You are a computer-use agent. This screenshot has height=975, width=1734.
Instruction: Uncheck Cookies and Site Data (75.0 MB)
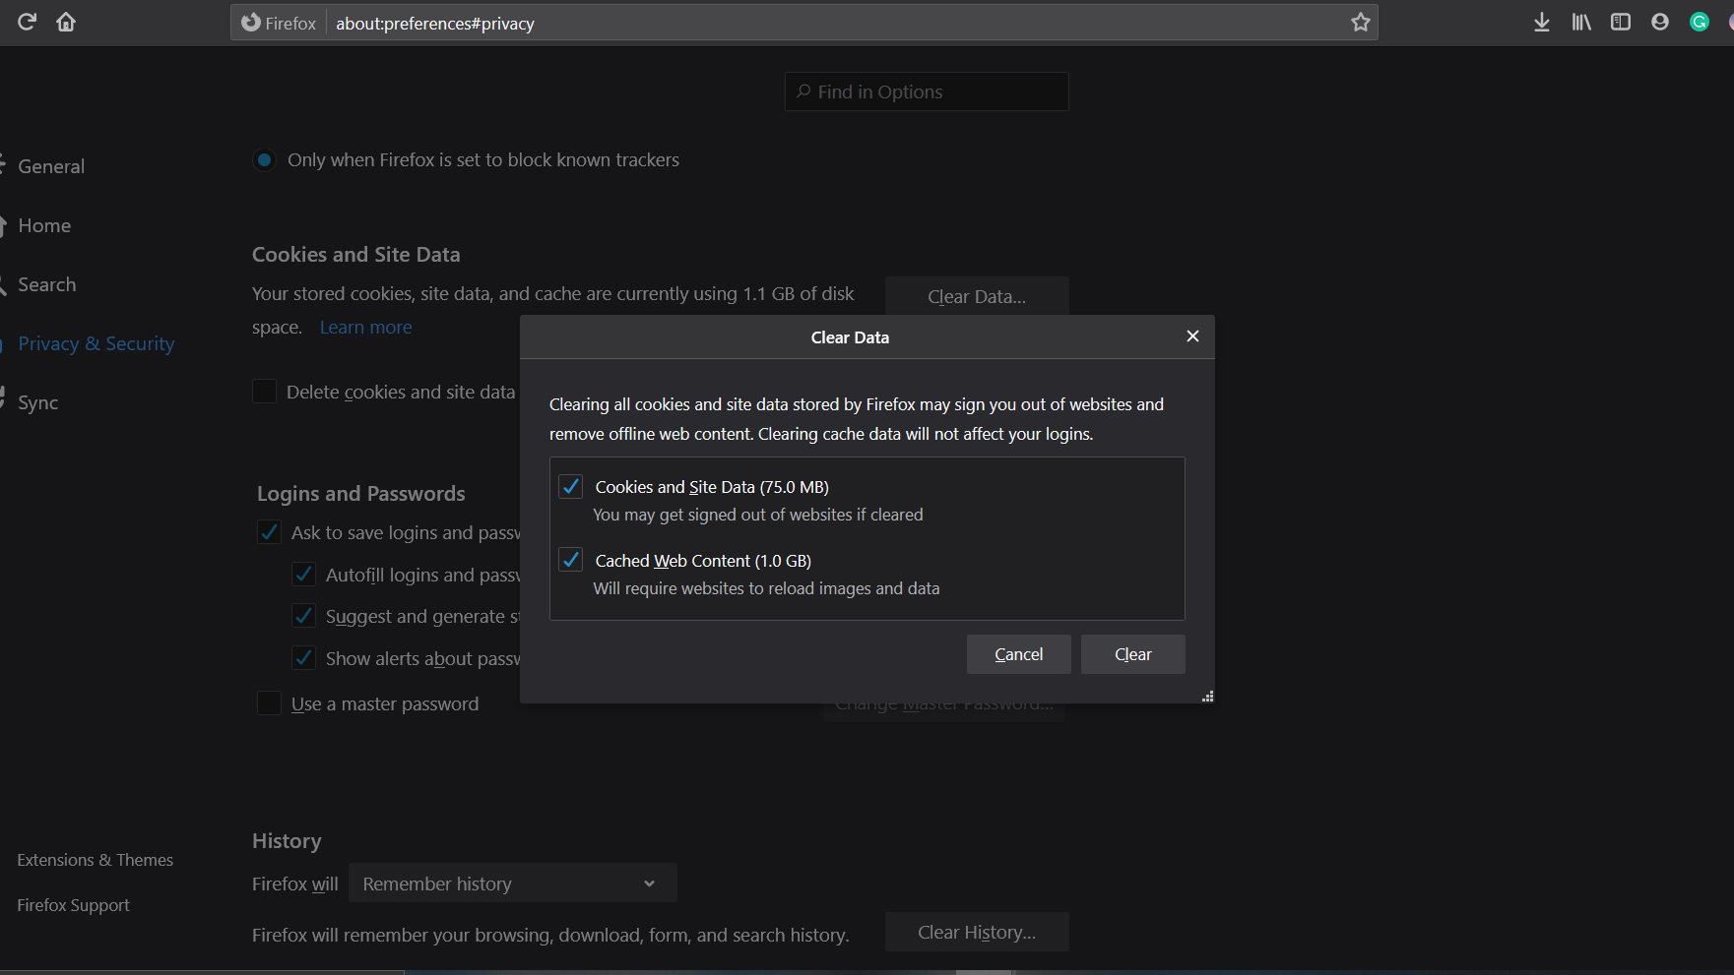click(571, 486)
